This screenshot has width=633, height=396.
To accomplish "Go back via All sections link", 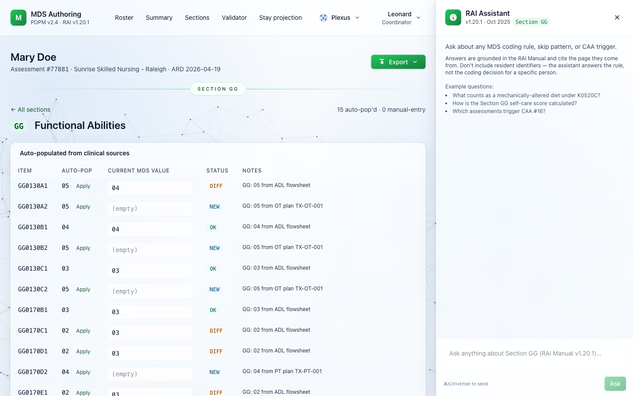I will point(30,110).
